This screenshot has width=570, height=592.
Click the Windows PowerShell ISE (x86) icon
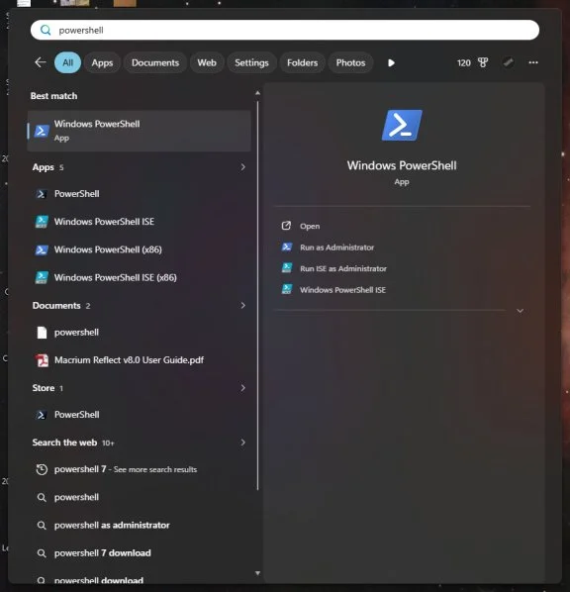point(42,277)
